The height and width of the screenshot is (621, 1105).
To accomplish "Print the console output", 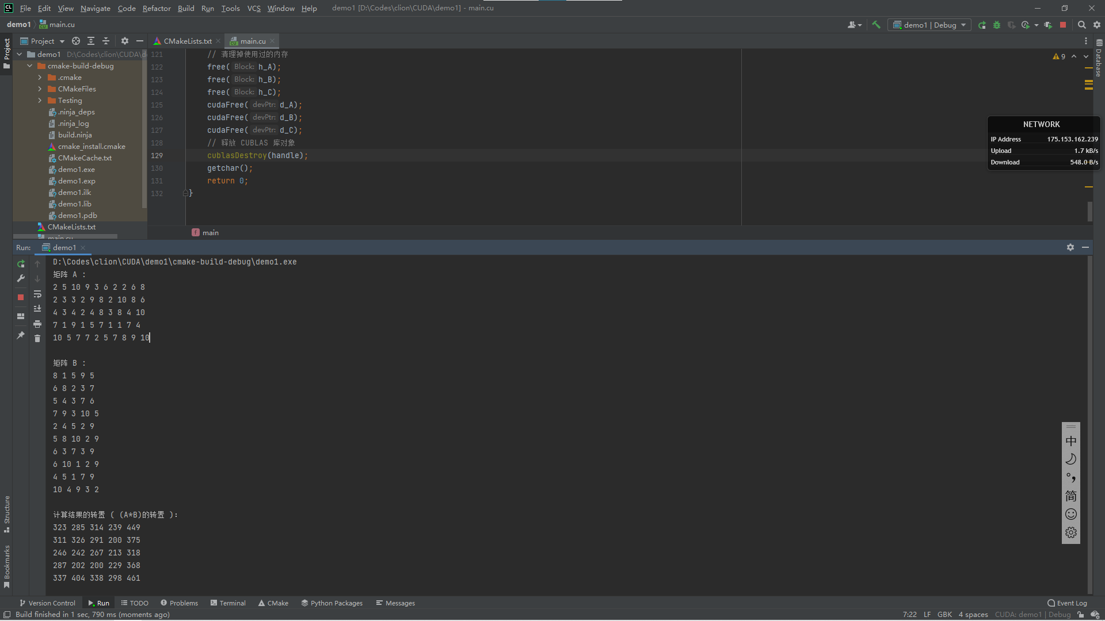I will click(x=37, y=324).
